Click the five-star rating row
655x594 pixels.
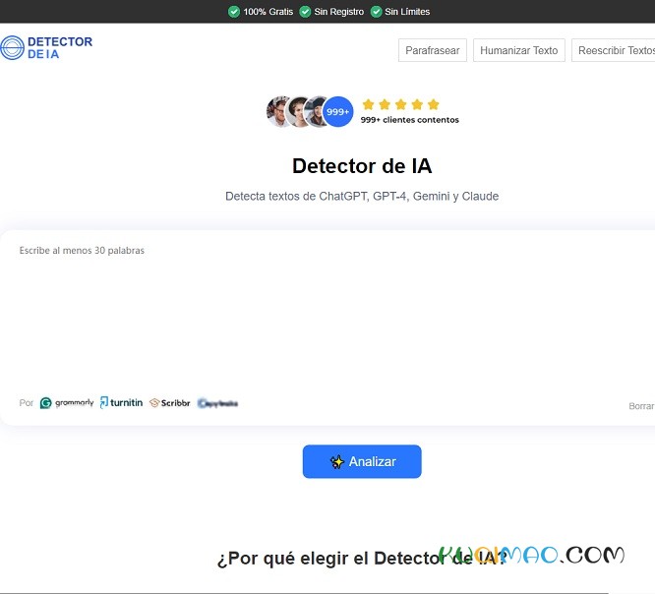coord(400,104)
